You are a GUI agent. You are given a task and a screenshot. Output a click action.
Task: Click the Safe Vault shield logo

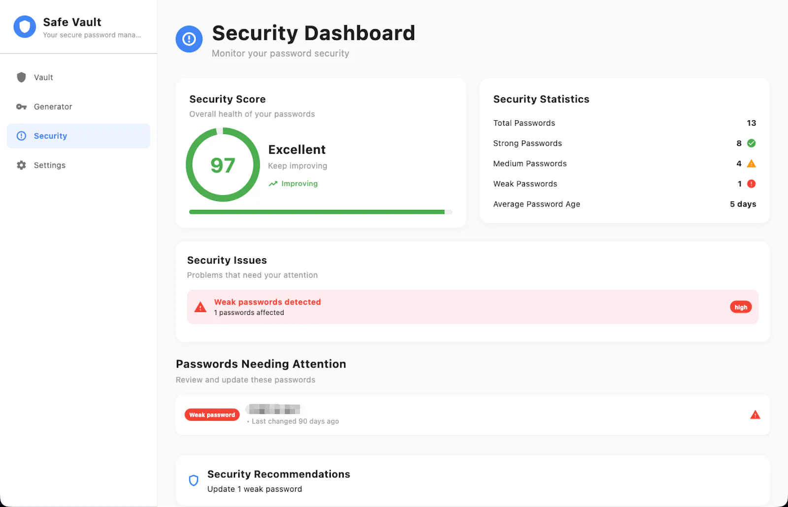coord(25,27)
